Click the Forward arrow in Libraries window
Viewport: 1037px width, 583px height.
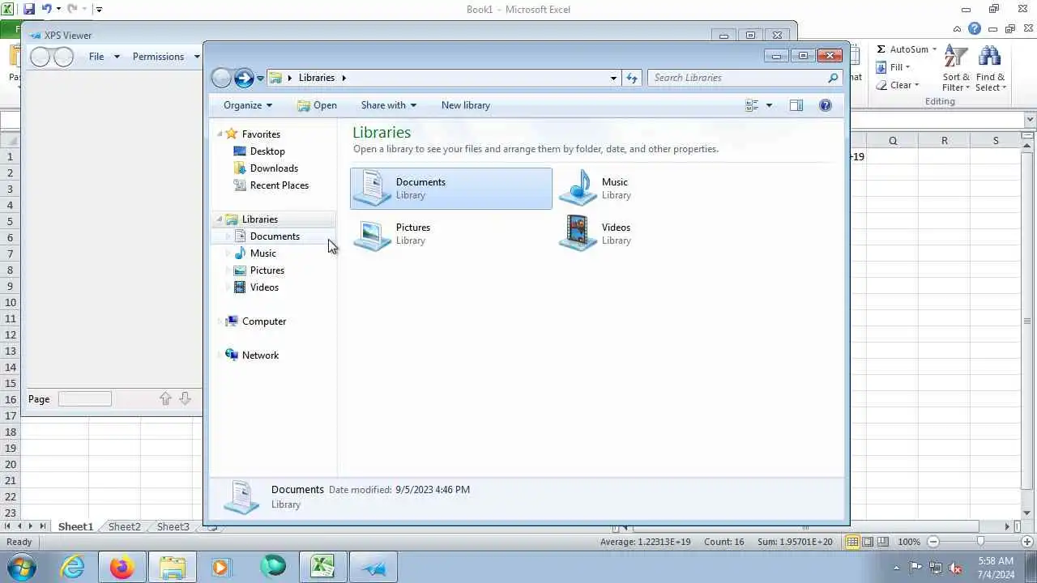click(244, 78)
